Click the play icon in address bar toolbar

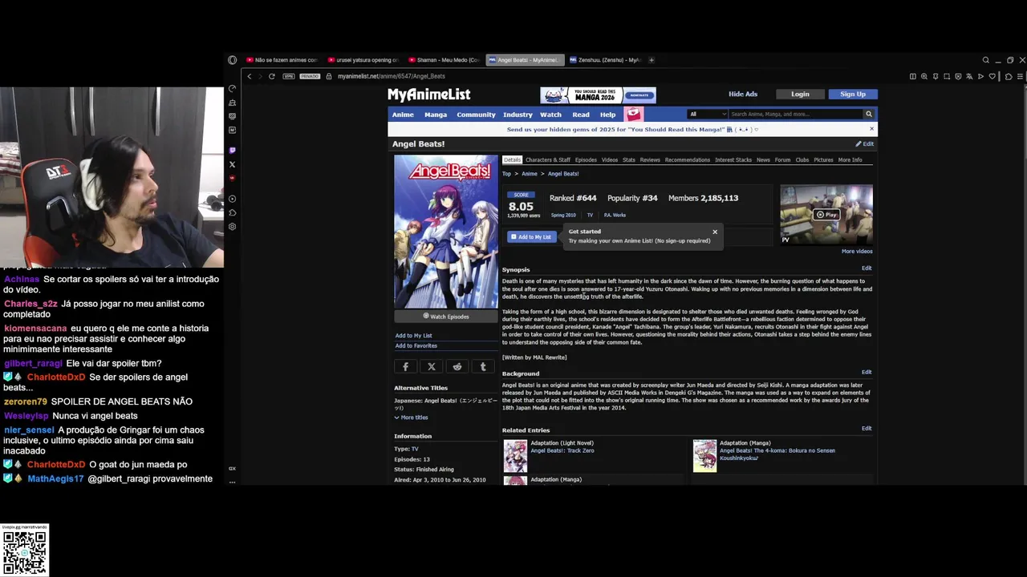point(980,76)
